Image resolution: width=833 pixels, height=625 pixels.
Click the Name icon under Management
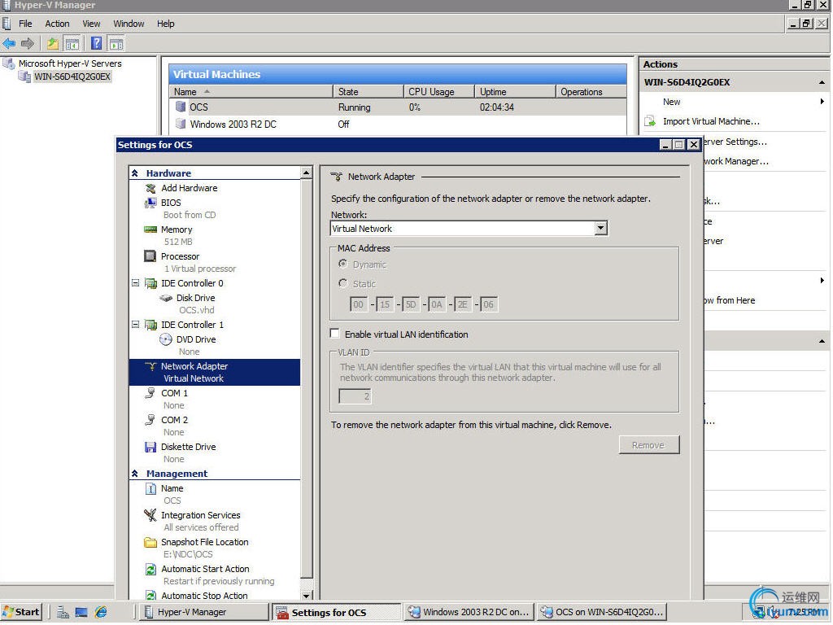point(150,488)
